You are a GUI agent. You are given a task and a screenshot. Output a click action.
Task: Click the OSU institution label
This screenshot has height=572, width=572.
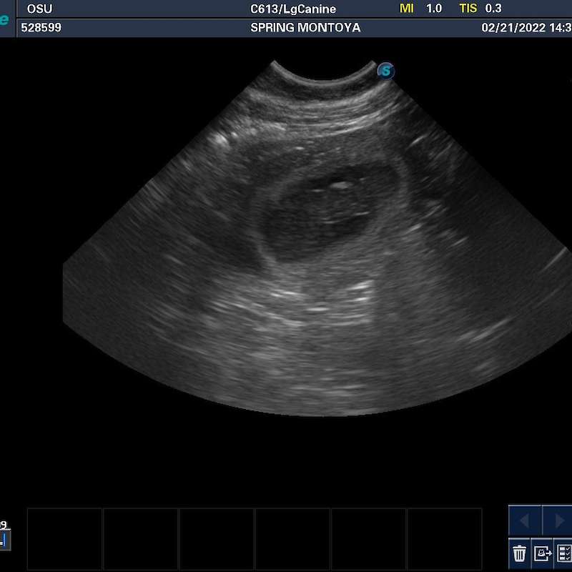pos(39,9)
